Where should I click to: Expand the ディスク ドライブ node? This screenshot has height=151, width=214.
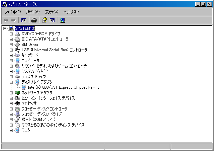11,77
